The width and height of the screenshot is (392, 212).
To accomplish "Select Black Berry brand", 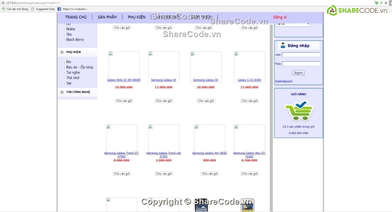I will point(75,40).
